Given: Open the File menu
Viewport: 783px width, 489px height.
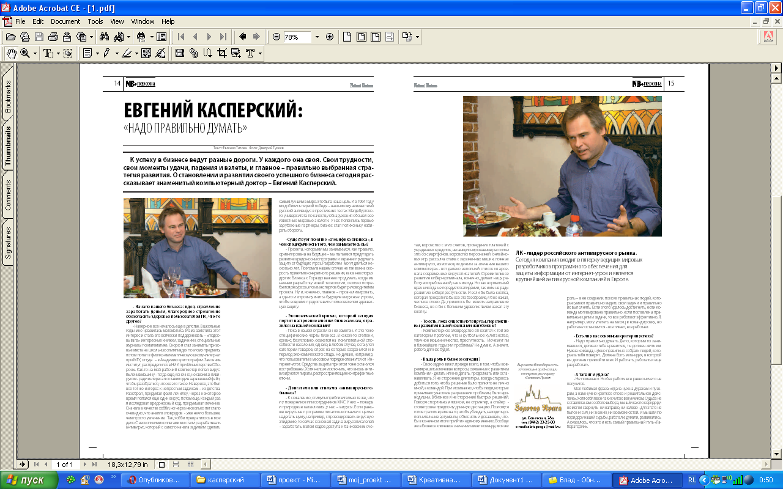Looking at the screenshot, I should (x=20, y=21).
